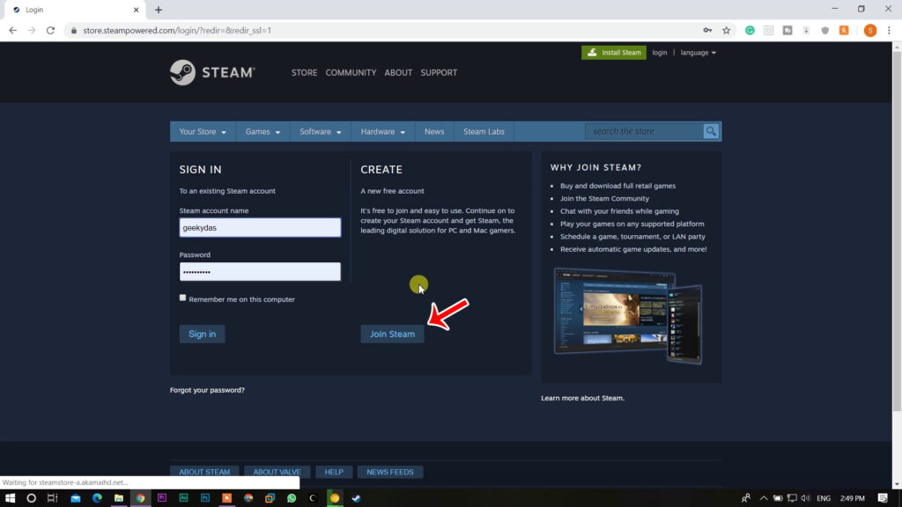Click the ABOUT VALVE footer button
The image size is (902, 507).
tap(277, 472)
